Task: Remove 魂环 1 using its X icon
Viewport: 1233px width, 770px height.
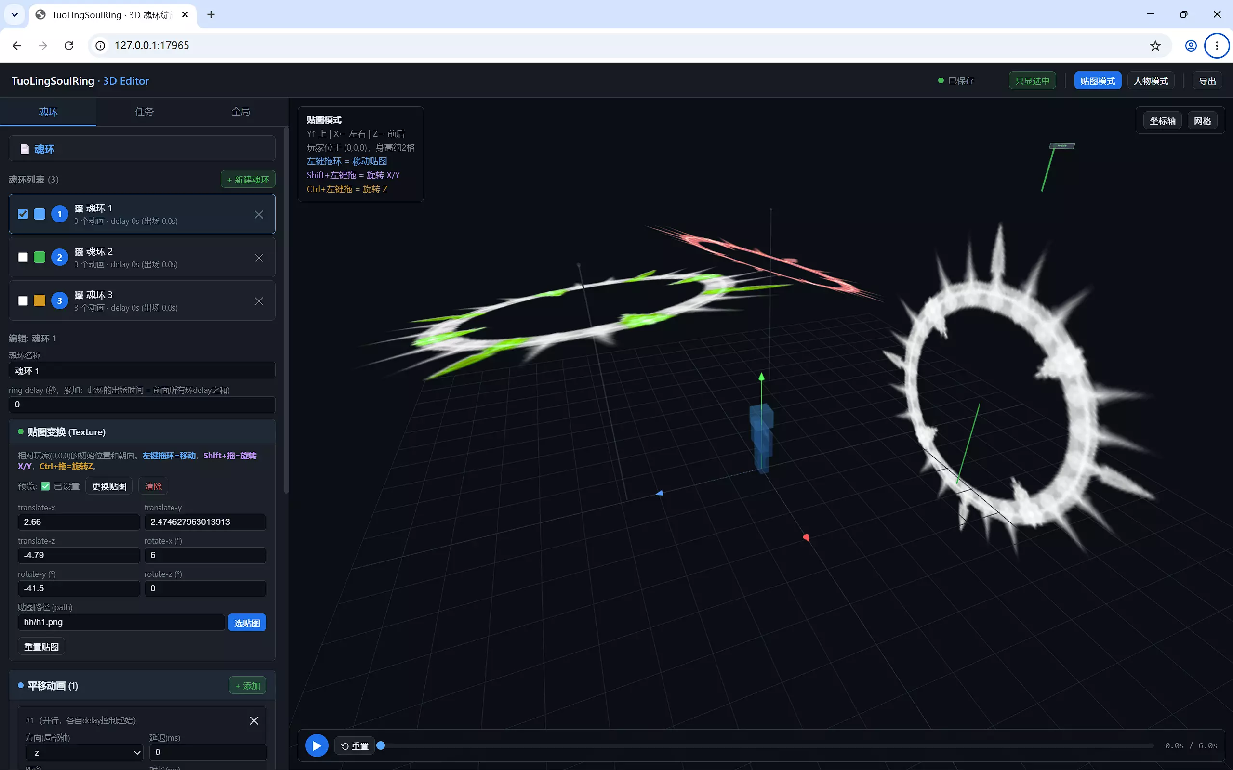Action: click(x=259, y=214)
